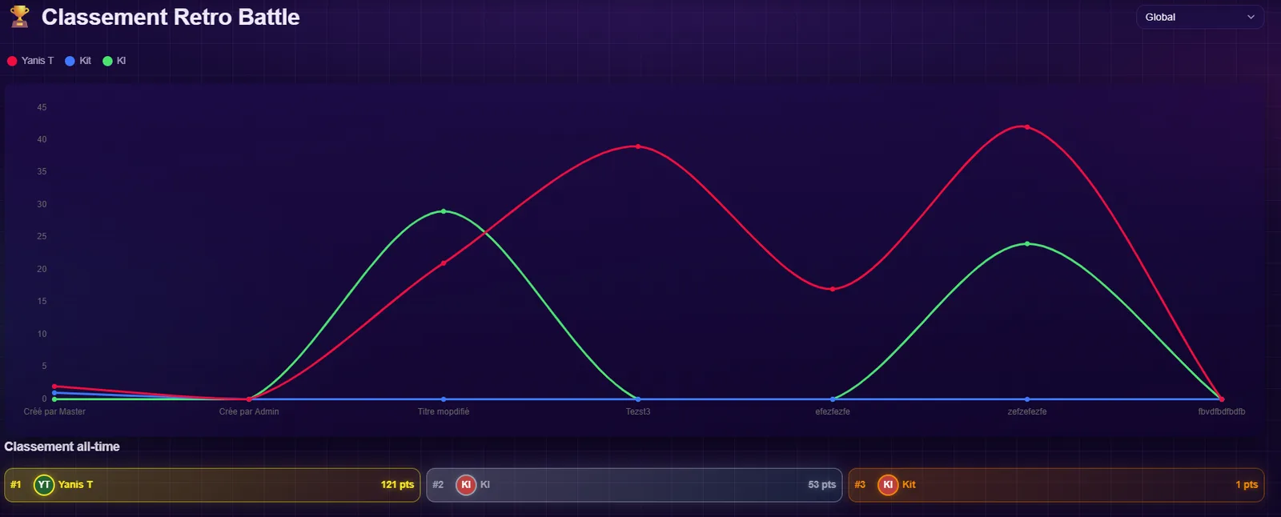Click the 'Titre mopdifié' axis label

pyautogui.click(x=444, y=411)
